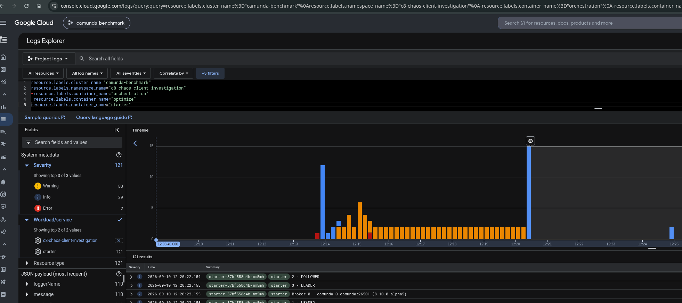This screenshot has width=682, height=303.
Task: Click the browser forward arrow
Action: click(14, 6)
